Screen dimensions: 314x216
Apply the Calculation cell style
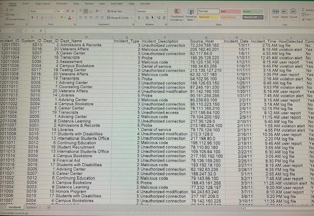point(230,17)
